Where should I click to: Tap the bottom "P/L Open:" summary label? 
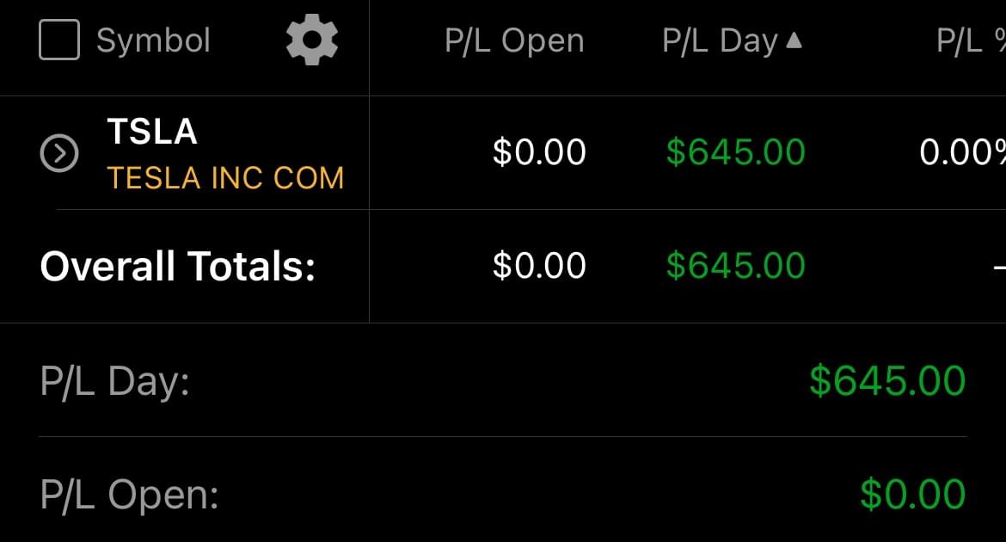129,495
